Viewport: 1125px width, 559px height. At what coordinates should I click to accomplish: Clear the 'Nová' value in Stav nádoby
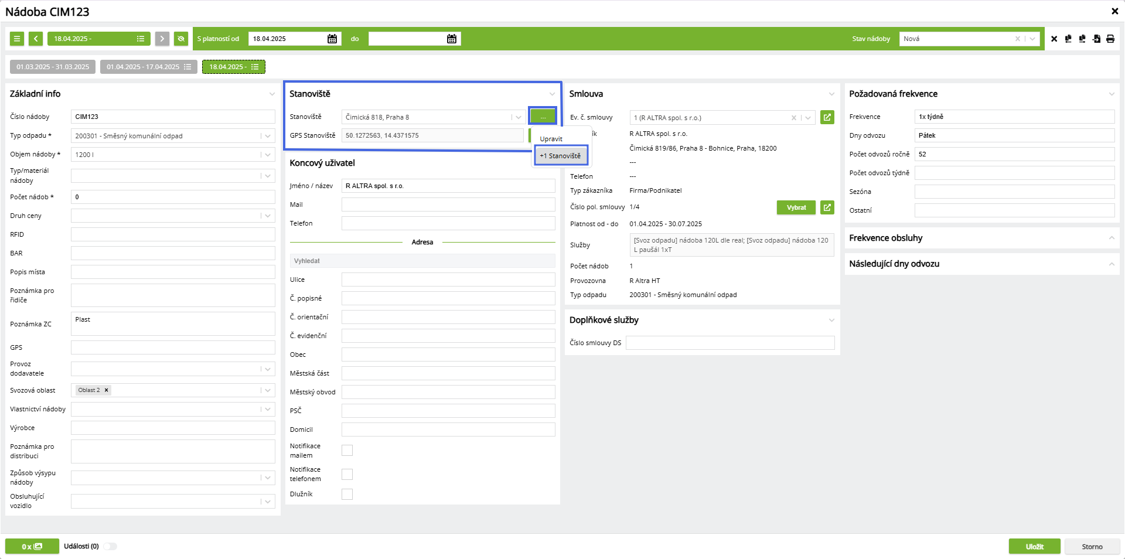1018,39
